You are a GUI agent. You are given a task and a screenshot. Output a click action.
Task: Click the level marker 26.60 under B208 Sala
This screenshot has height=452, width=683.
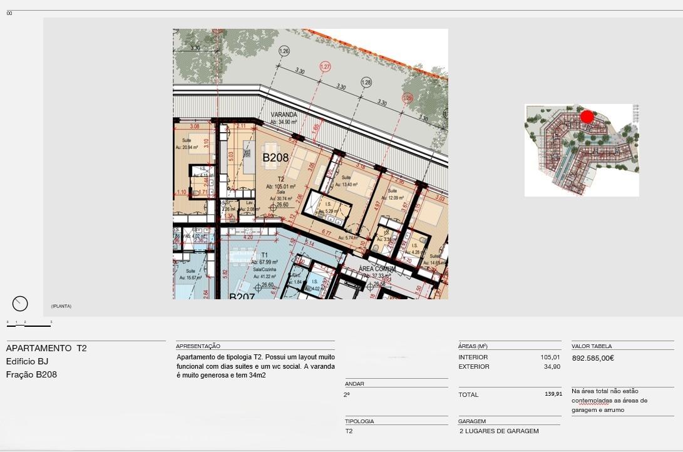(x=282, y=205)
